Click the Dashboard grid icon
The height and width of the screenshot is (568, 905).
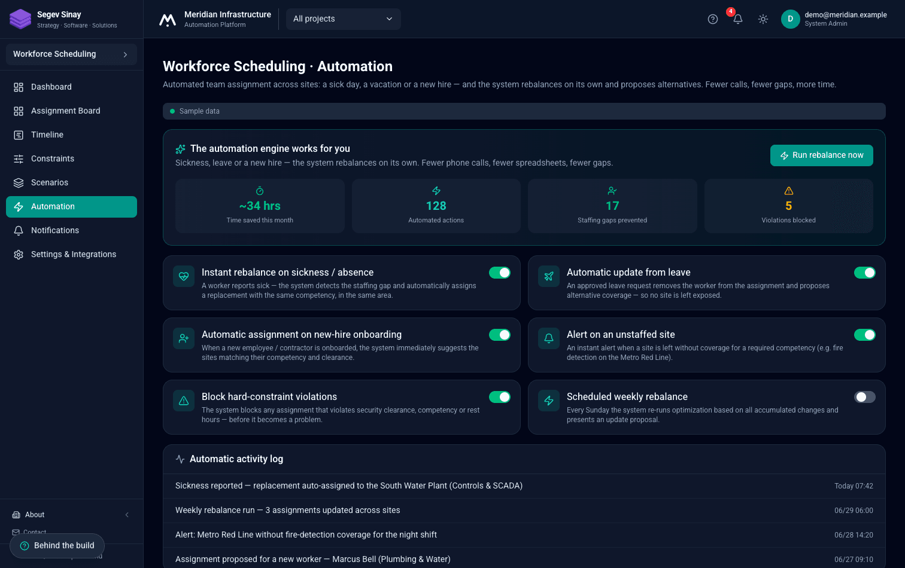(19, 87)
